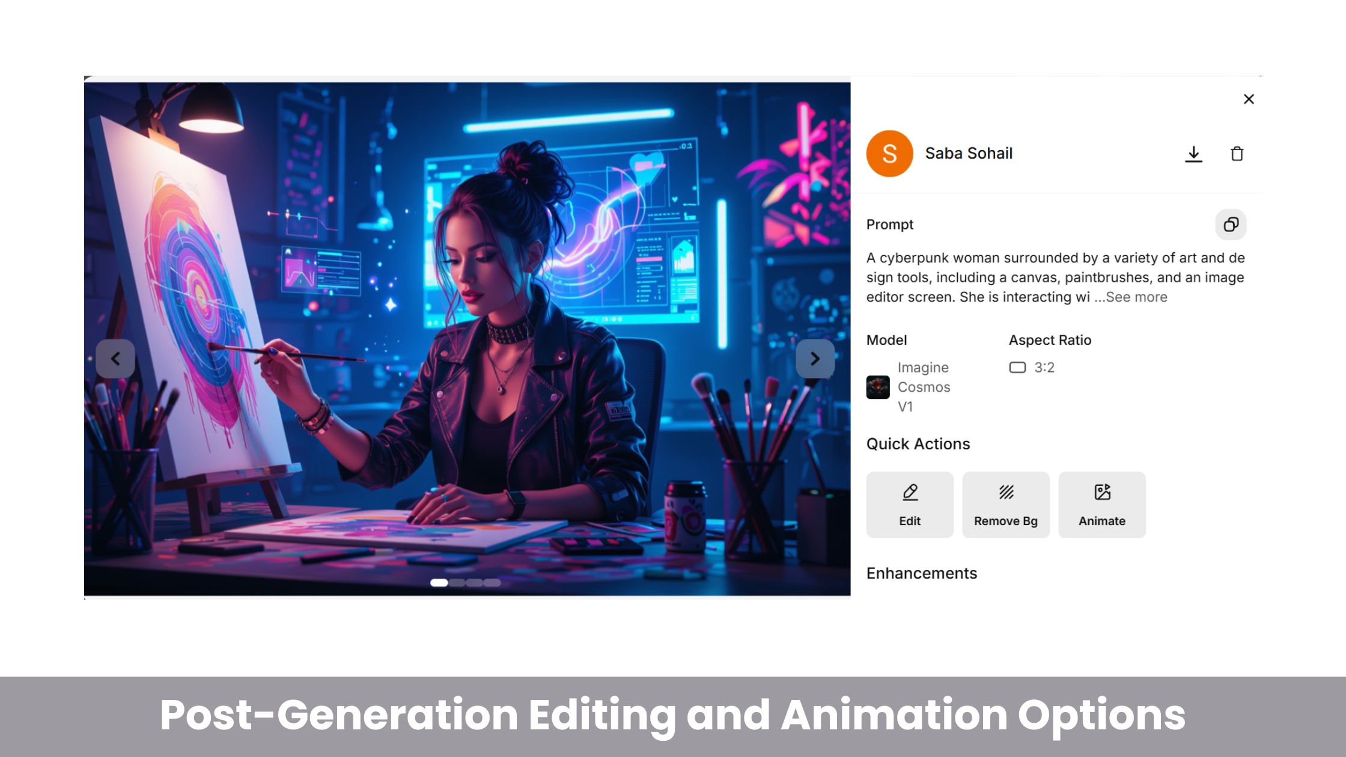This screenshot has height=757, width=1346.
Task: Click the generated cyberpunk artist image
Action: (467, 270)
